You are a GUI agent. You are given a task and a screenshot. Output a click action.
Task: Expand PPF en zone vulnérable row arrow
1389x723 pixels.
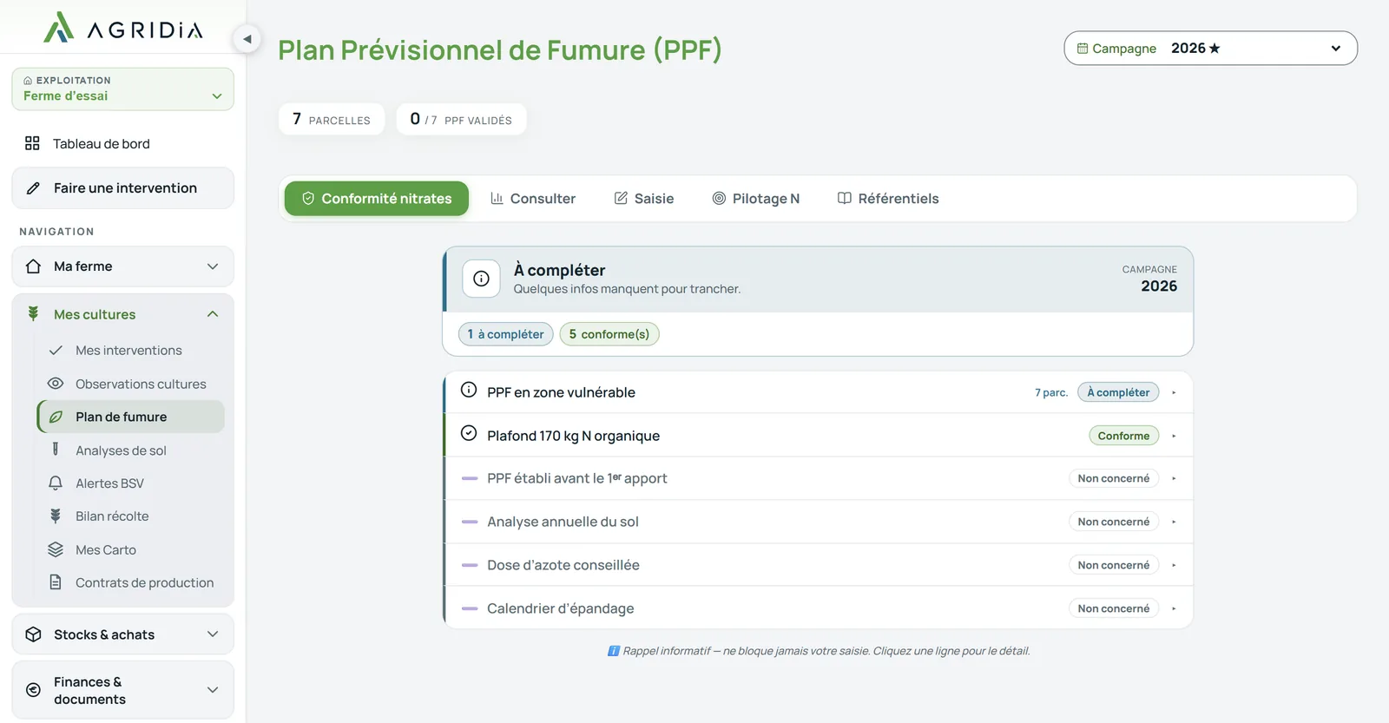pyautogui.click(x=1174, y=392)
